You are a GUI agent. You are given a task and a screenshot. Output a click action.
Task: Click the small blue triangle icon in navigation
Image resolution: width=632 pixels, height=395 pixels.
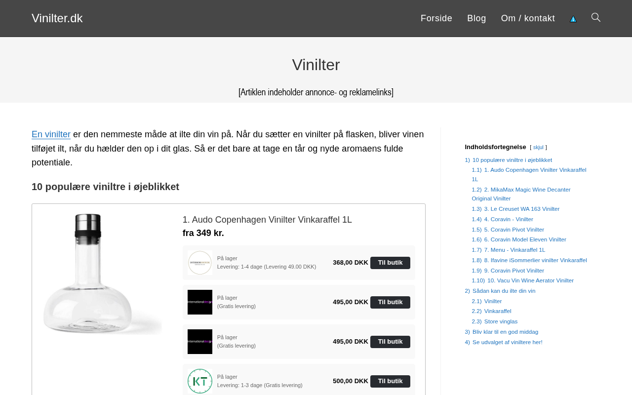(x=573, y=19)
